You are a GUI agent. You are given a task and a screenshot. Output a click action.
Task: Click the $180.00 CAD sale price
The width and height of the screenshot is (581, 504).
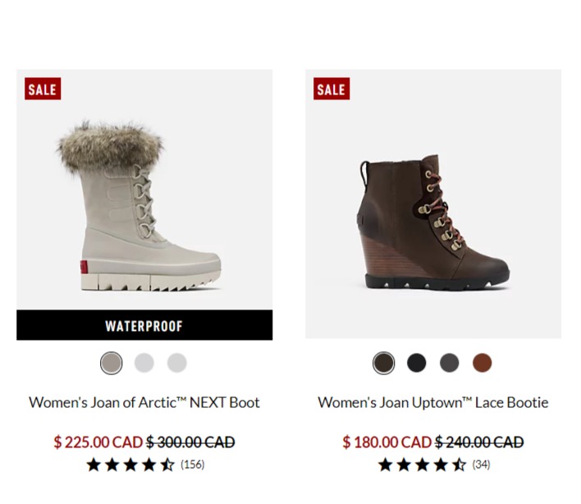pyautogui.click(x=387, y=442)
